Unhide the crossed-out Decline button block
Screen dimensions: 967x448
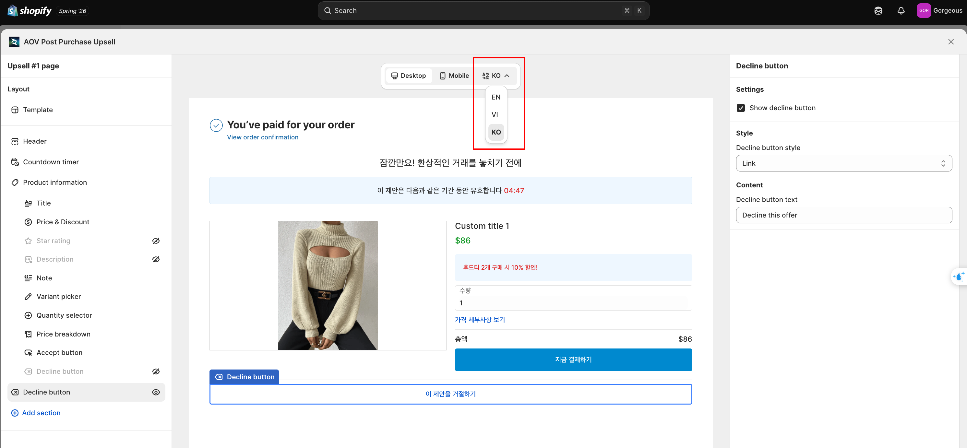tap(156, 371)
